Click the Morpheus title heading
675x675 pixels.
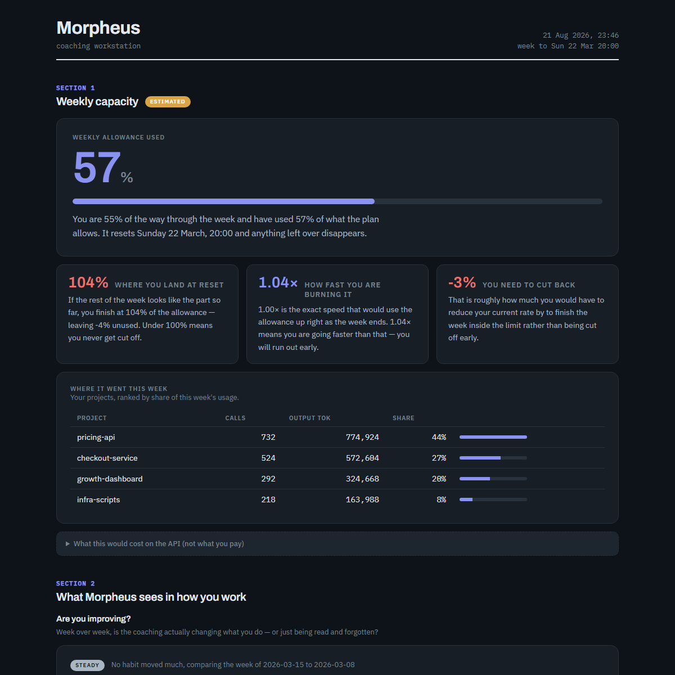(x=98, y=28)
